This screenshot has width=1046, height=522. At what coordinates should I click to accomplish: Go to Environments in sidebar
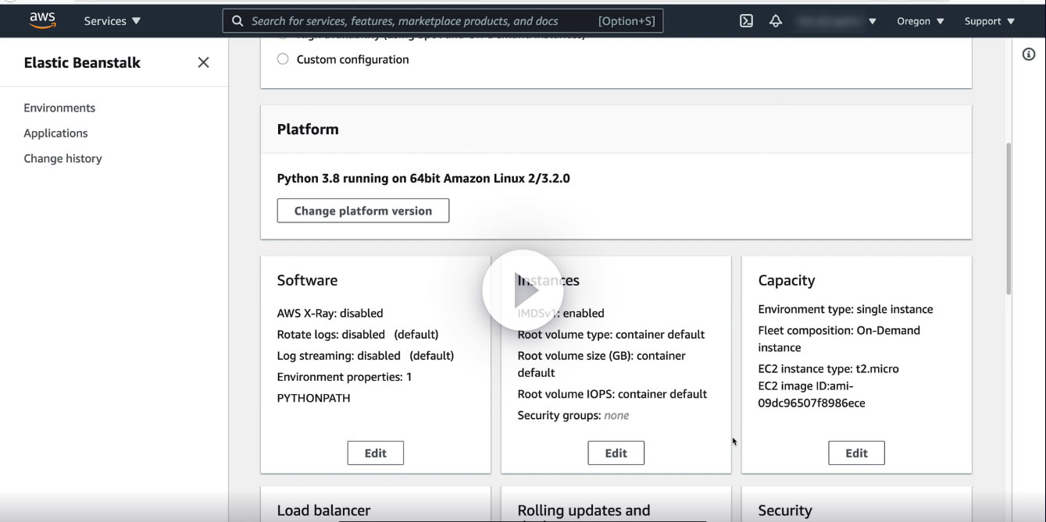[59, 108]
